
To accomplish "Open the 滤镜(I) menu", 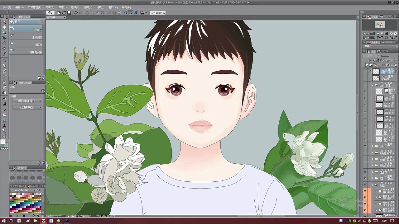I will click(100, 7).
